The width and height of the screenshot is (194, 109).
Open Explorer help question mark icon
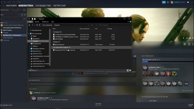(x=130, y=21)
